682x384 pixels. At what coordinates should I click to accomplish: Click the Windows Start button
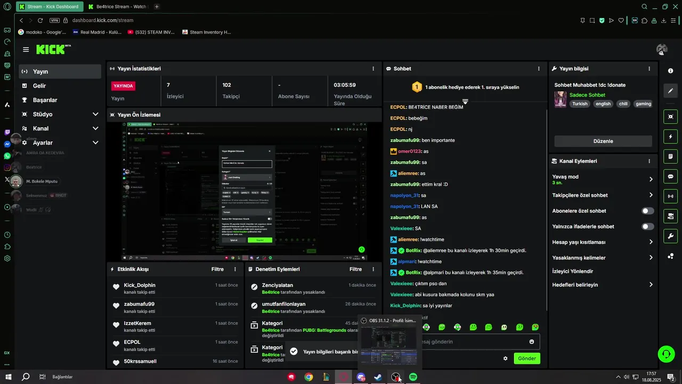[8, 377]
